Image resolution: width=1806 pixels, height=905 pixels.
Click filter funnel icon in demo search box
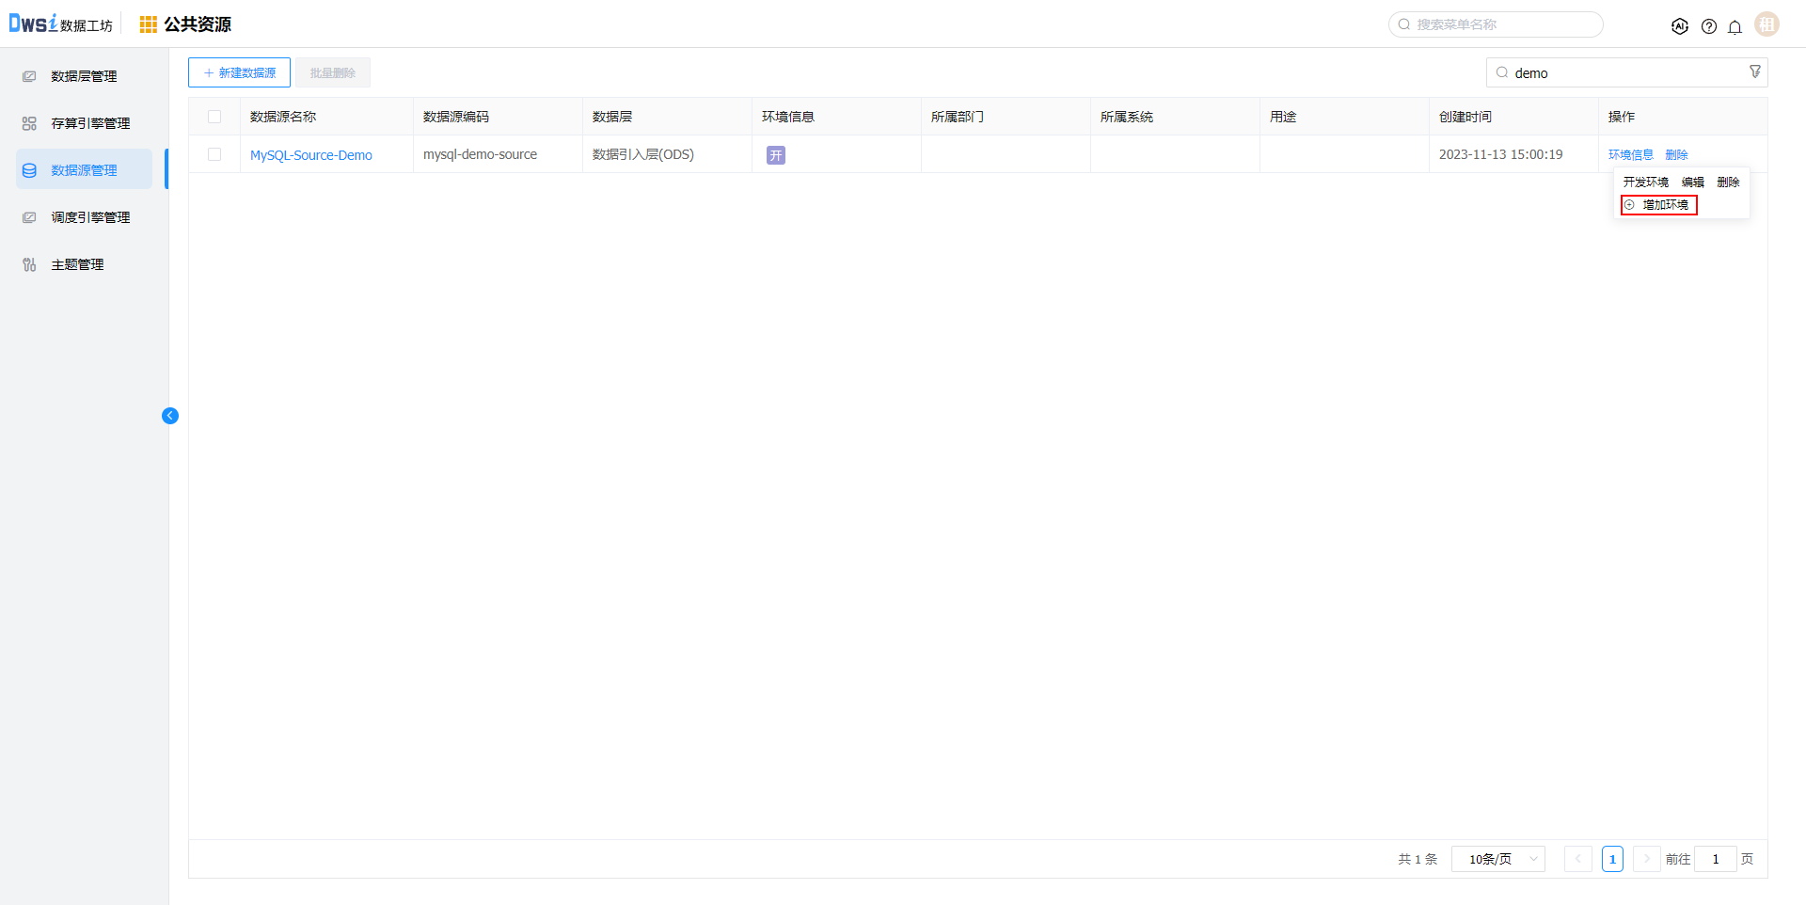pyautogui.click(x=1754, y=72)
